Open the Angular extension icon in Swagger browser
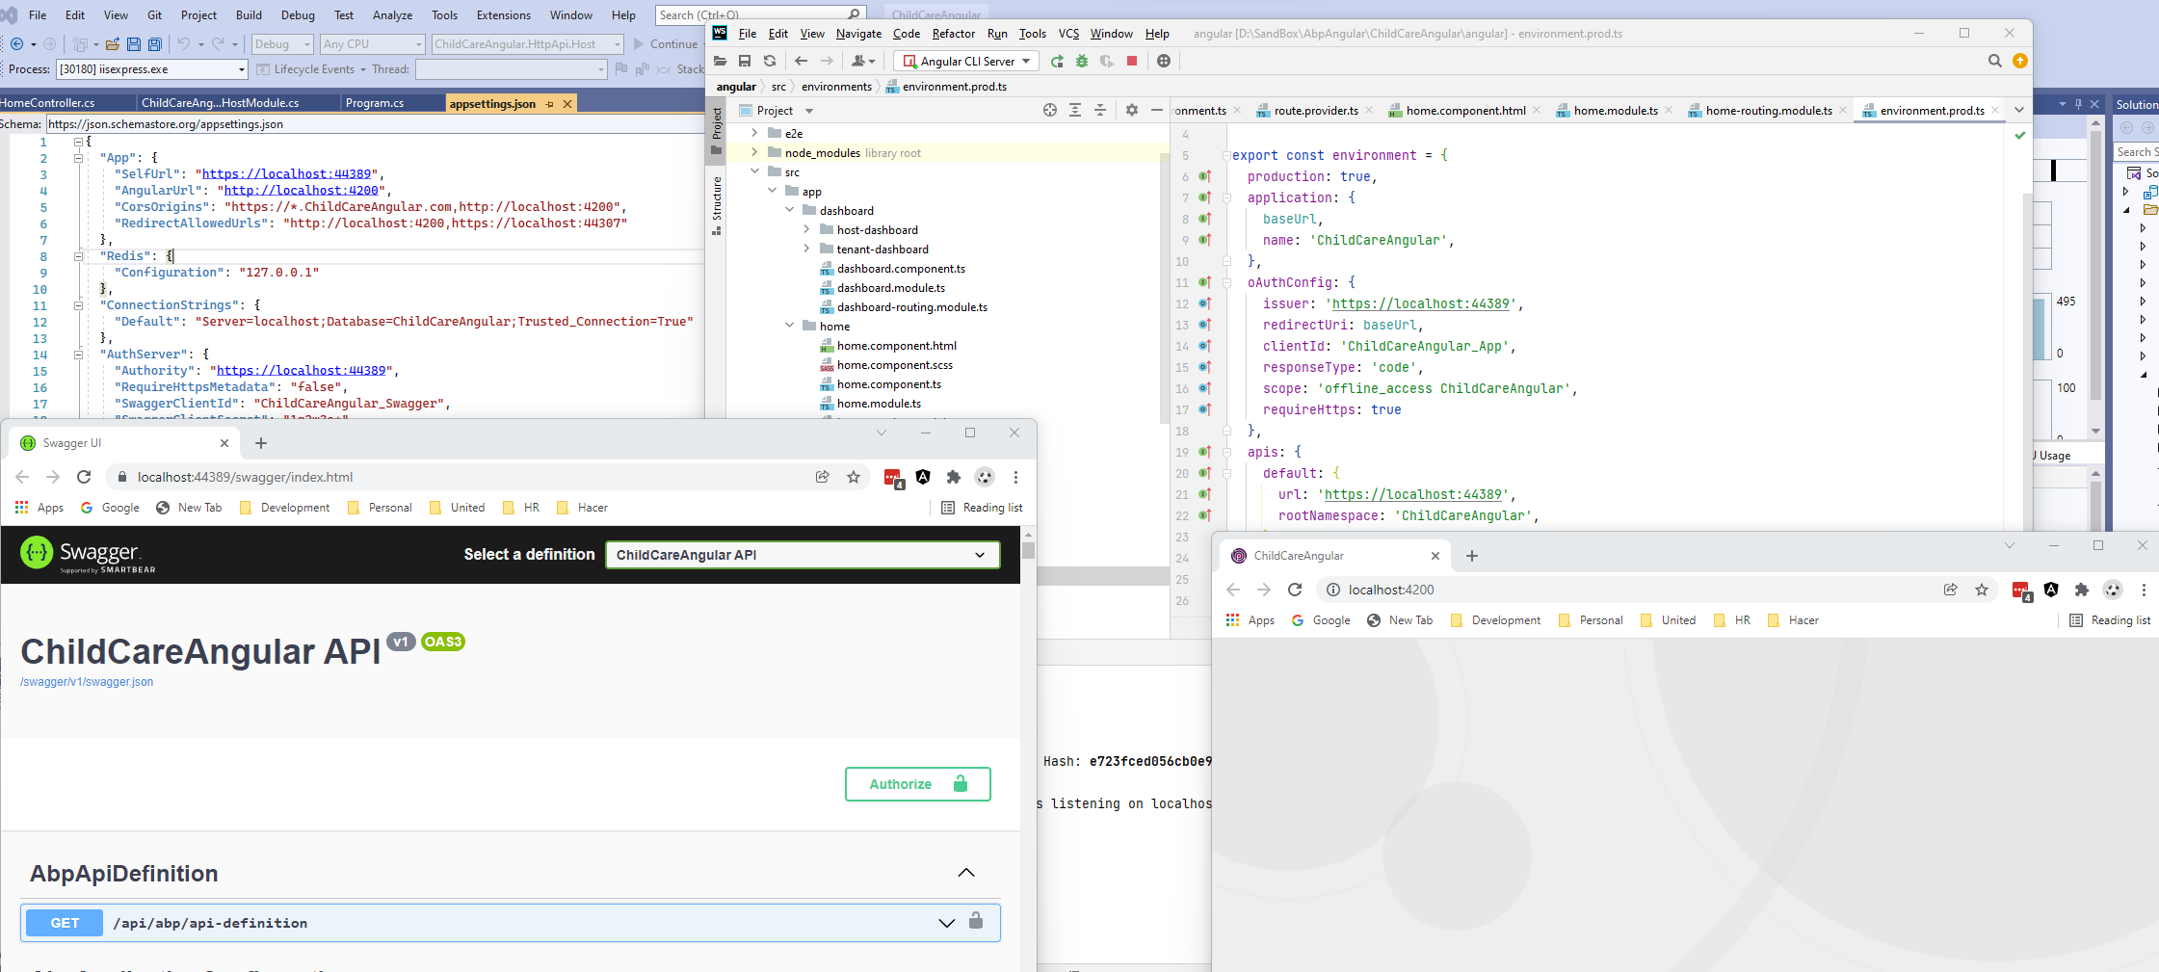Viewport: 2159px width, 972px height. point(923,477)
